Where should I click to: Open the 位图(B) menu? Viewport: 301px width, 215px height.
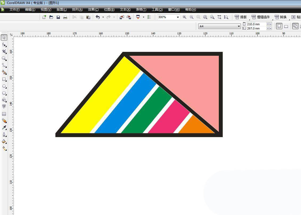click(x=109, y=10)
